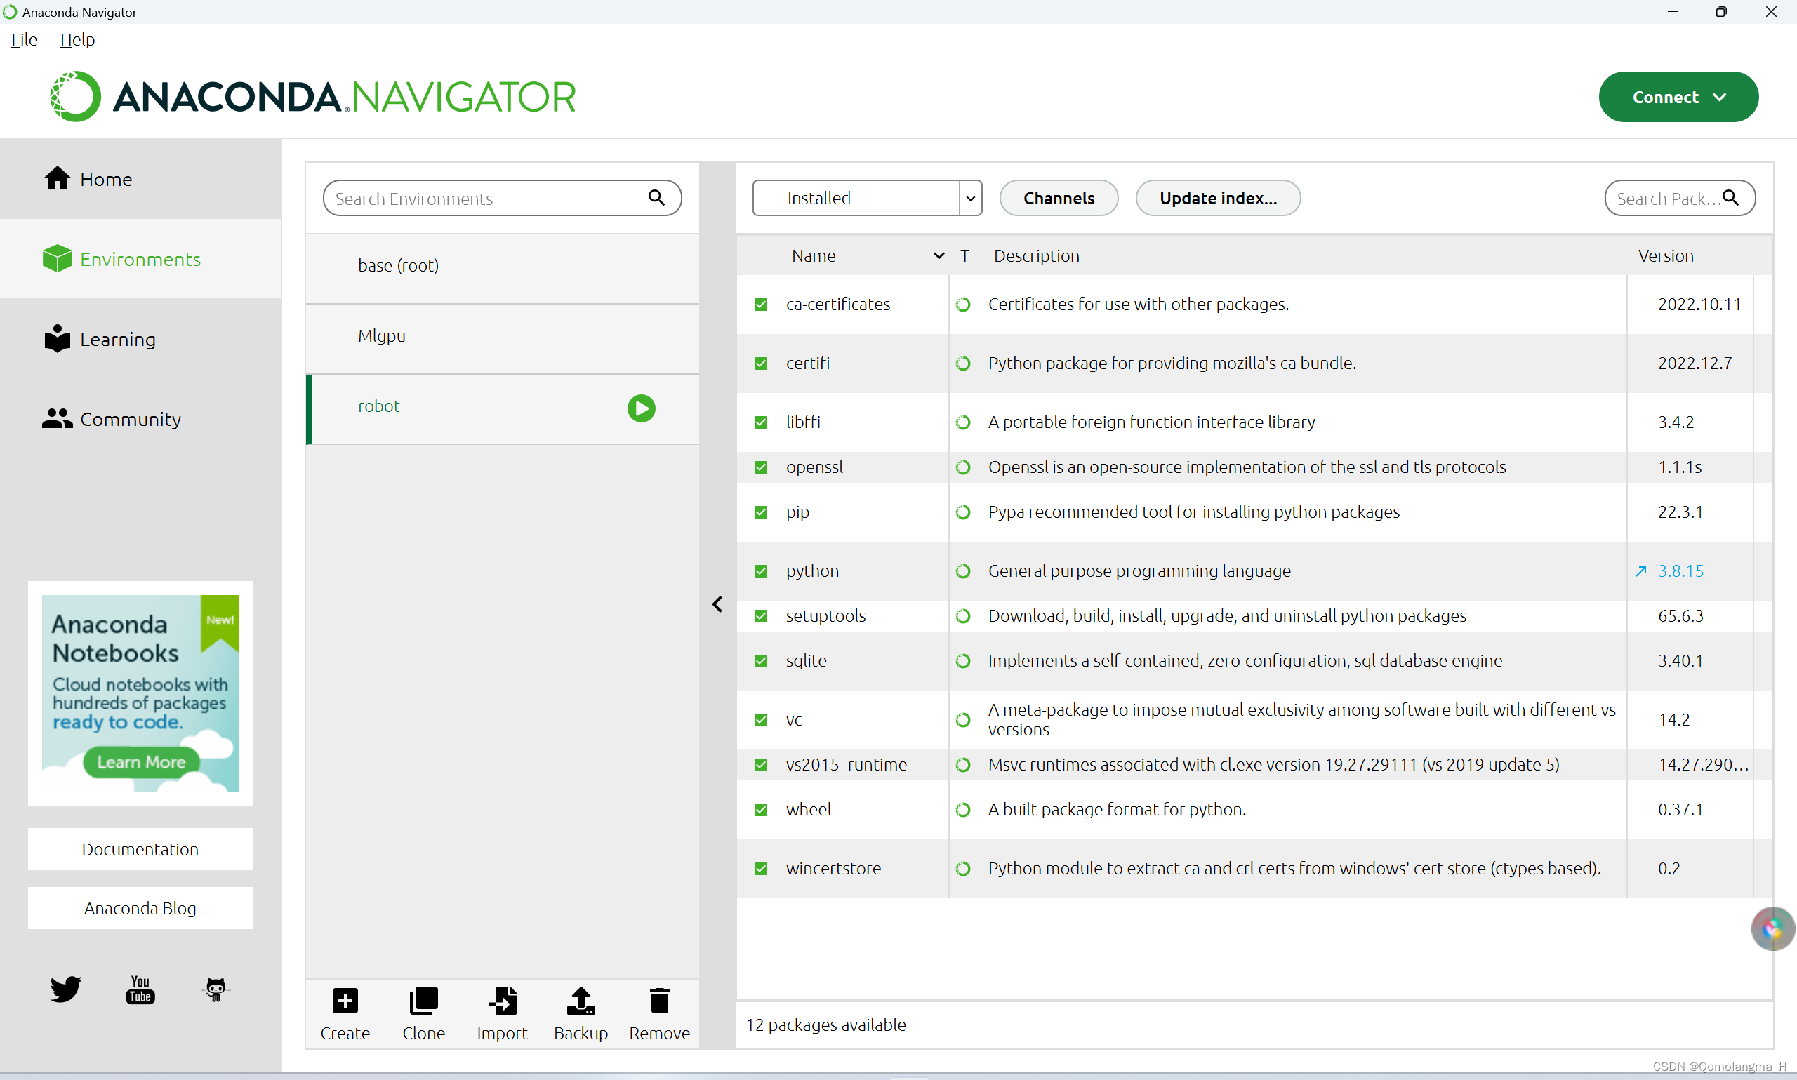Screen dimensions: 1797x1080
Task: Click the Update index... button
Action: point(1218,198)
